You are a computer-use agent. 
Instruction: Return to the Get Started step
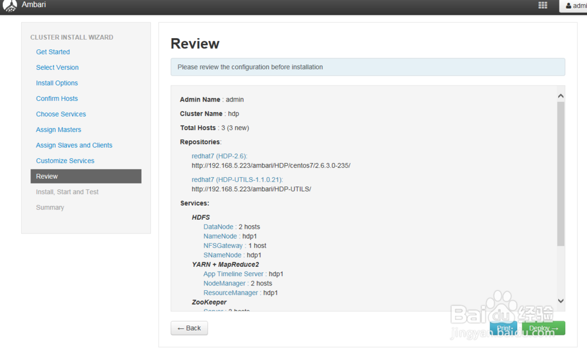(53, 52)
